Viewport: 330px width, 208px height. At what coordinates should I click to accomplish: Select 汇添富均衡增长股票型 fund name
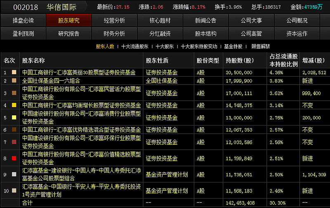(81, 105)
